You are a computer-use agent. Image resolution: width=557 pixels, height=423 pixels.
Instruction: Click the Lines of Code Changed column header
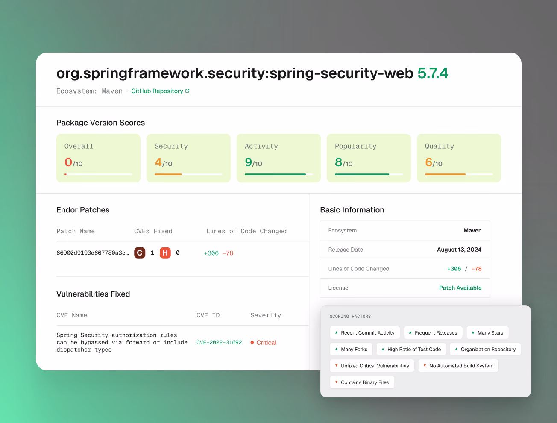[246, 231]
